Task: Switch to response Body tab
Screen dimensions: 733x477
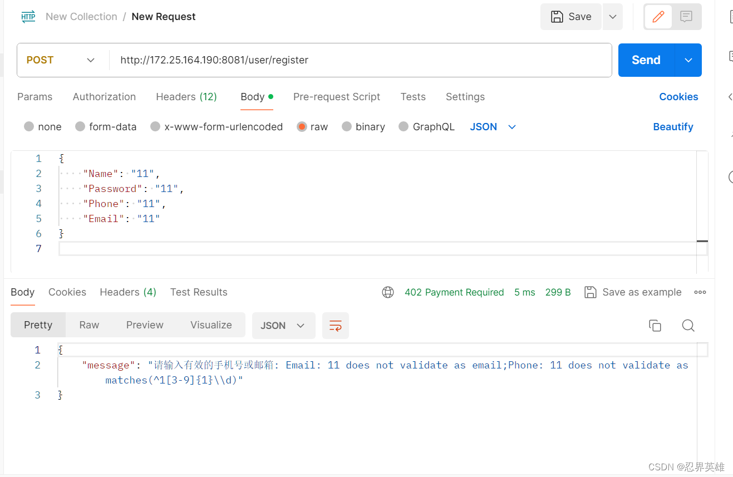Action: pos(23,292)
